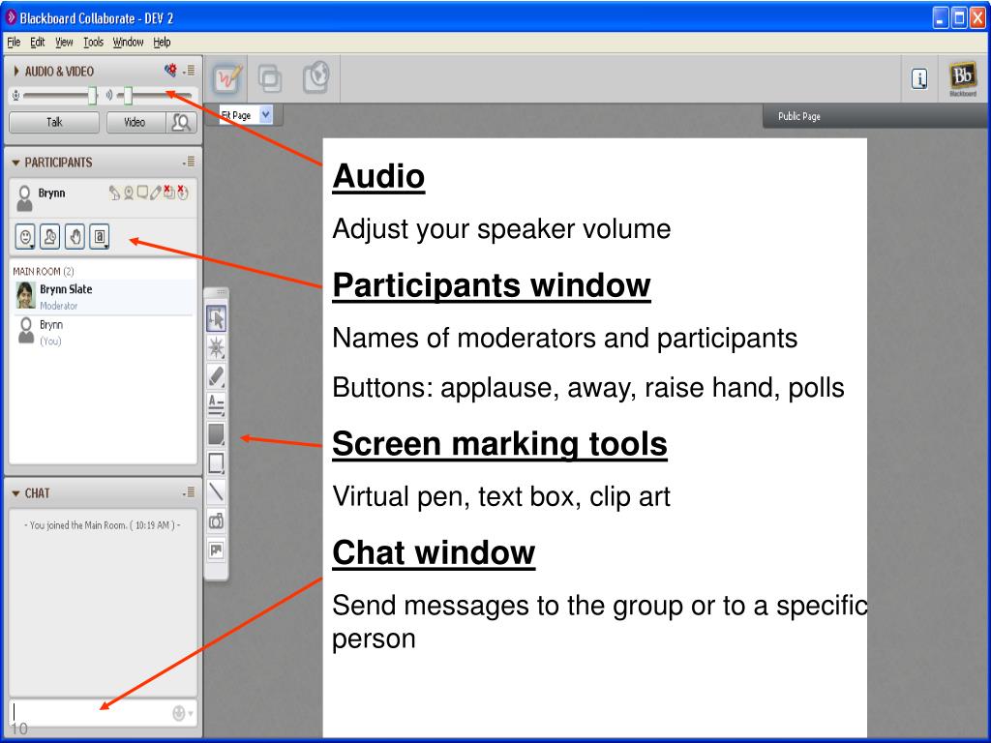The image size is (991, 743).
Task: Click the Moderator label under Brynn Slate
Action: [x=59, y=306]
